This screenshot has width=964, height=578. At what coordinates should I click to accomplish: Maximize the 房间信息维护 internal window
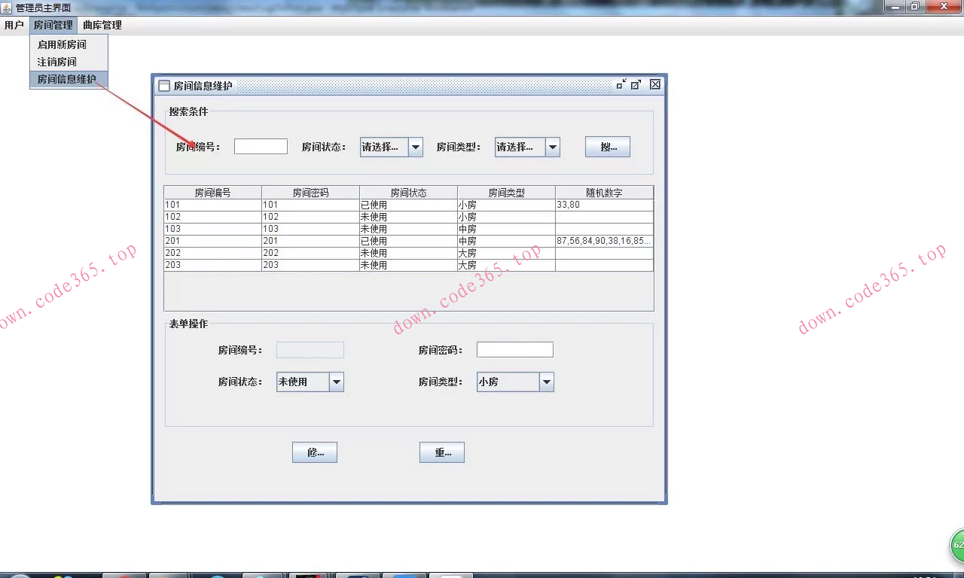point(636,85)
